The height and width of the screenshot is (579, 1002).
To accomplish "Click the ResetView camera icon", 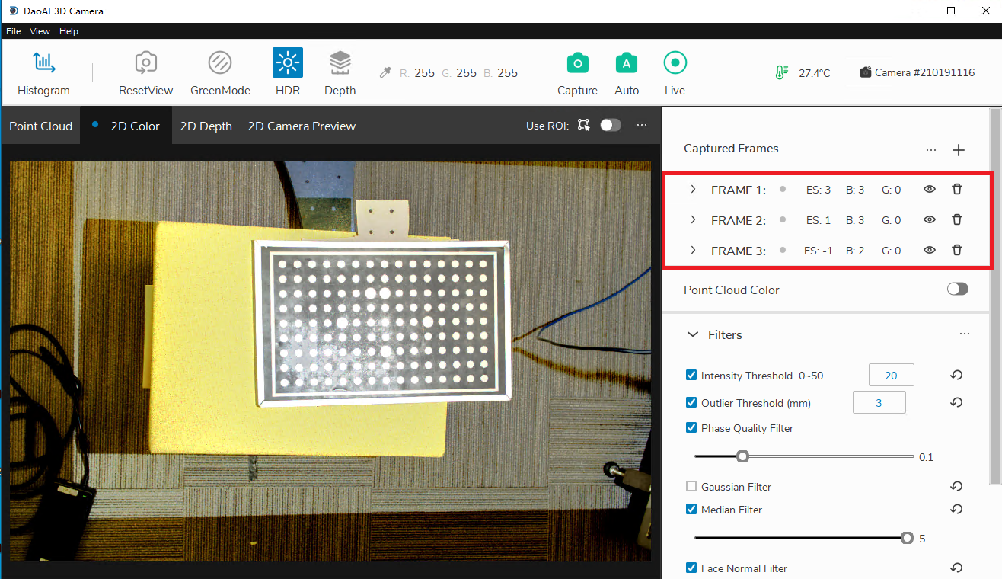I will [145, 63].
